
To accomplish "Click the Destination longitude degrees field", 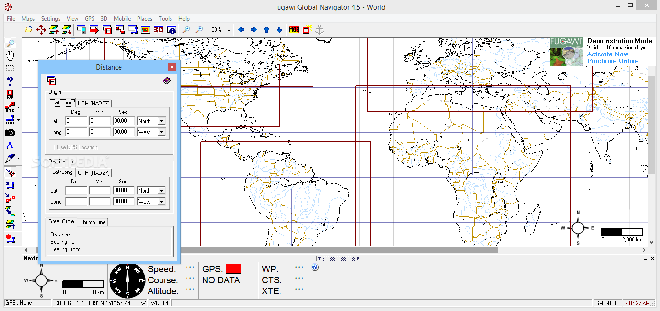I will point(76,202).
